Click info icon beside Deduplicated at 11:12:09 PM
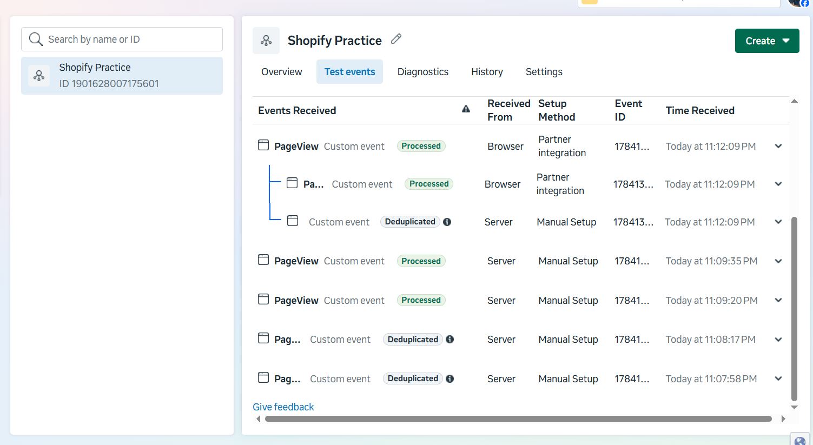This screenshot has width=813, height=445. [447, 222]
